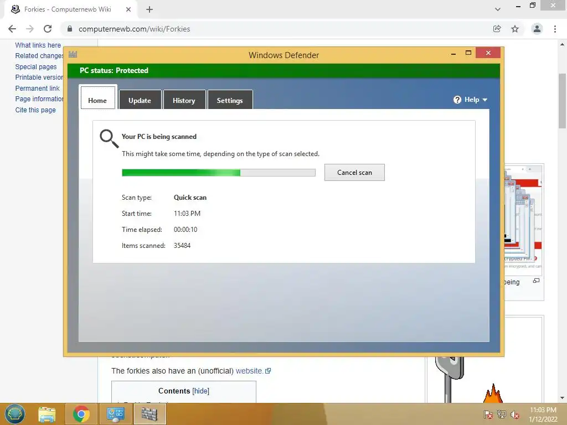Open a new Chrome tab
The height and width of the screenshot is (425, 567).
point(150,9)
